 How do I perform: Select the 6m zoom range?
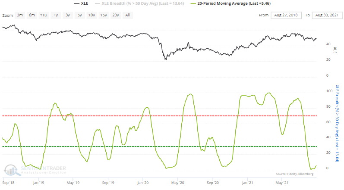pyautogui.click(x=32, y=15)
